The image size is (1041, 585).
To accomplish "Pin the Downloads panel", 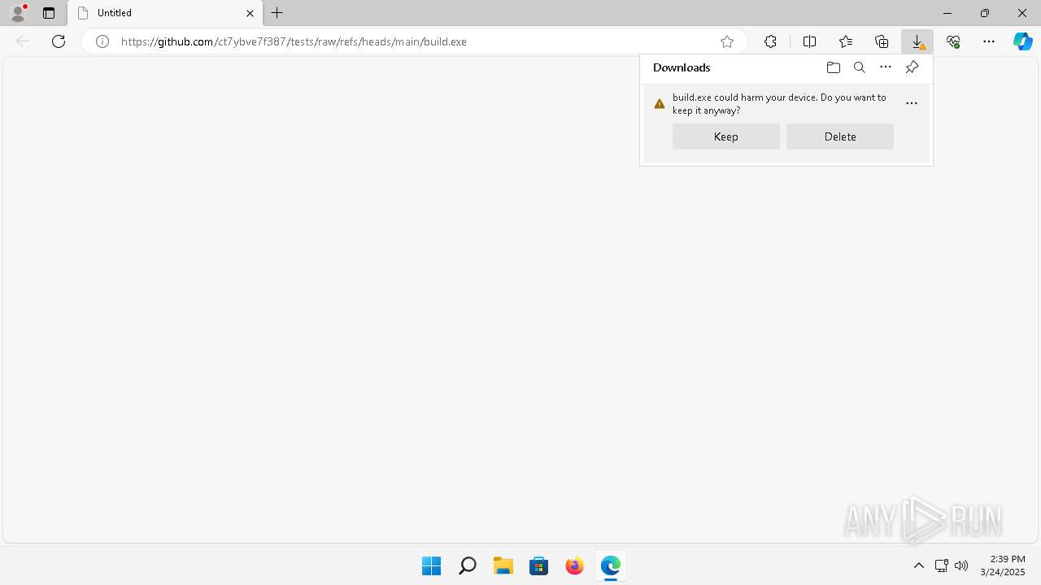I will point(912,67).
